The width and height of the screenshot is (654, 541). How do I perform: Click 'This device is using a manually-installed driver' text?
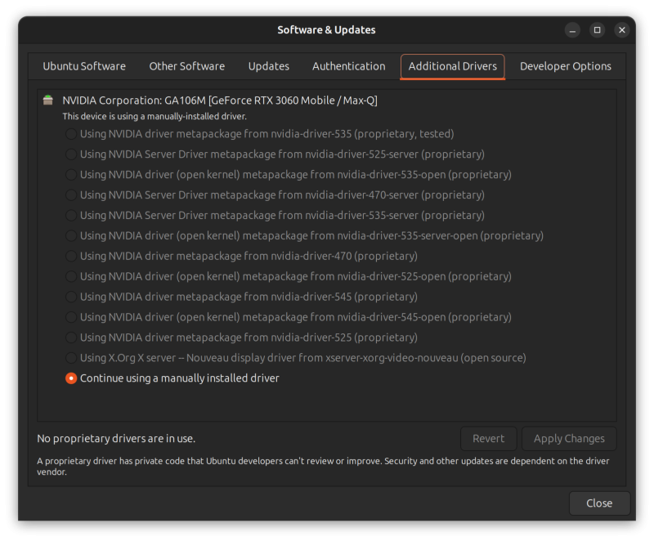point(155,116)
